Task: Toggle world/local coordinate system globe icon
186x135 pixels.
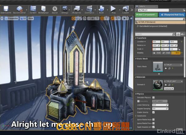Action: [85, 19]
